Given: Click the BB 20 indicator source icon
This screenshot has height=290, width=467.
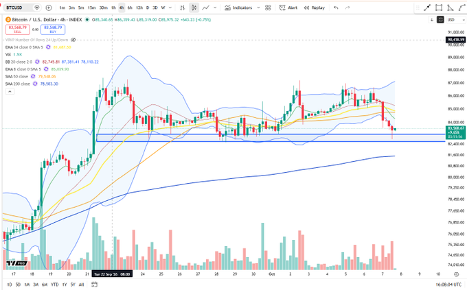Looking at the screenshot, I should (37, 62).
